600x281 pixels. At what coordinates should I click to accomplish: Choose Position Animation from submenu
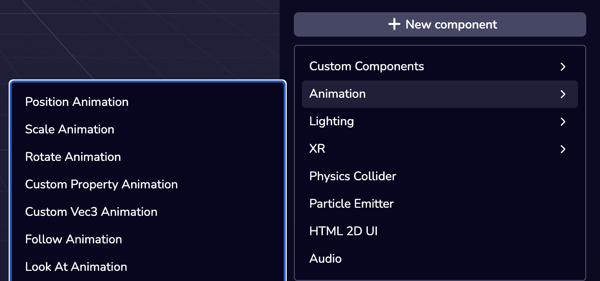tap(77, 102)
